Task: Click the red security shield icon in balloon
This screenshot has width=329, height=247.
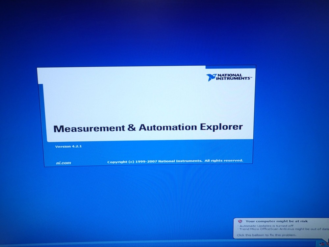Action: 240,221
